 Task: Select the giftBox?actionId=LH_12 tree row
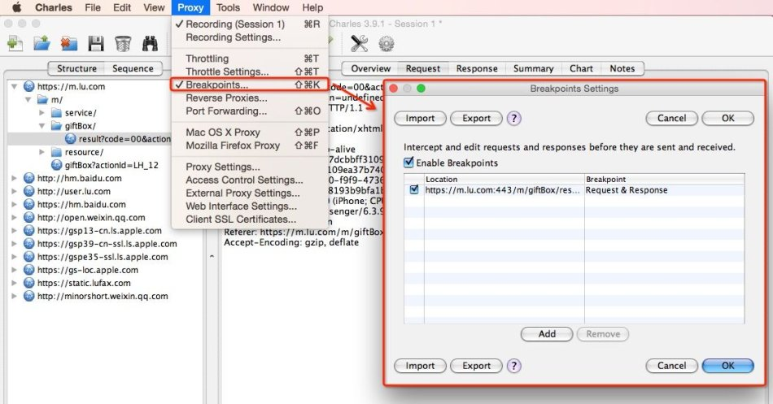click(x=105, y=165)
